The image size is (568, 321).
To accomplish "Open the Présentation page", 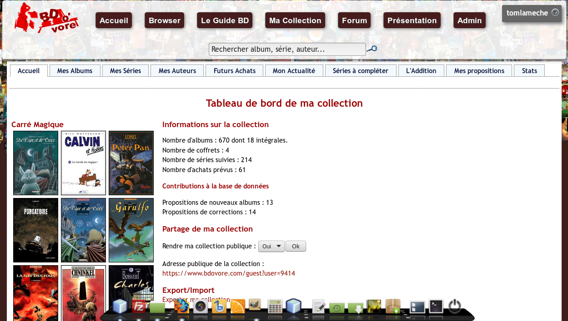I will (x=412, y=20).
